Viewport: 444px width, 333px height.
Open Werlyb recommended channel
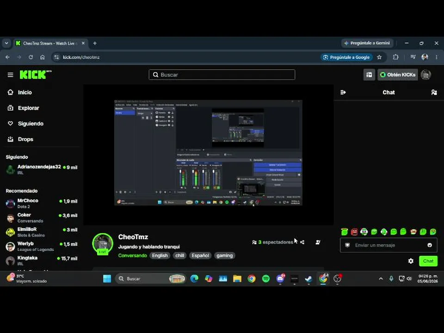coord(42,247)
